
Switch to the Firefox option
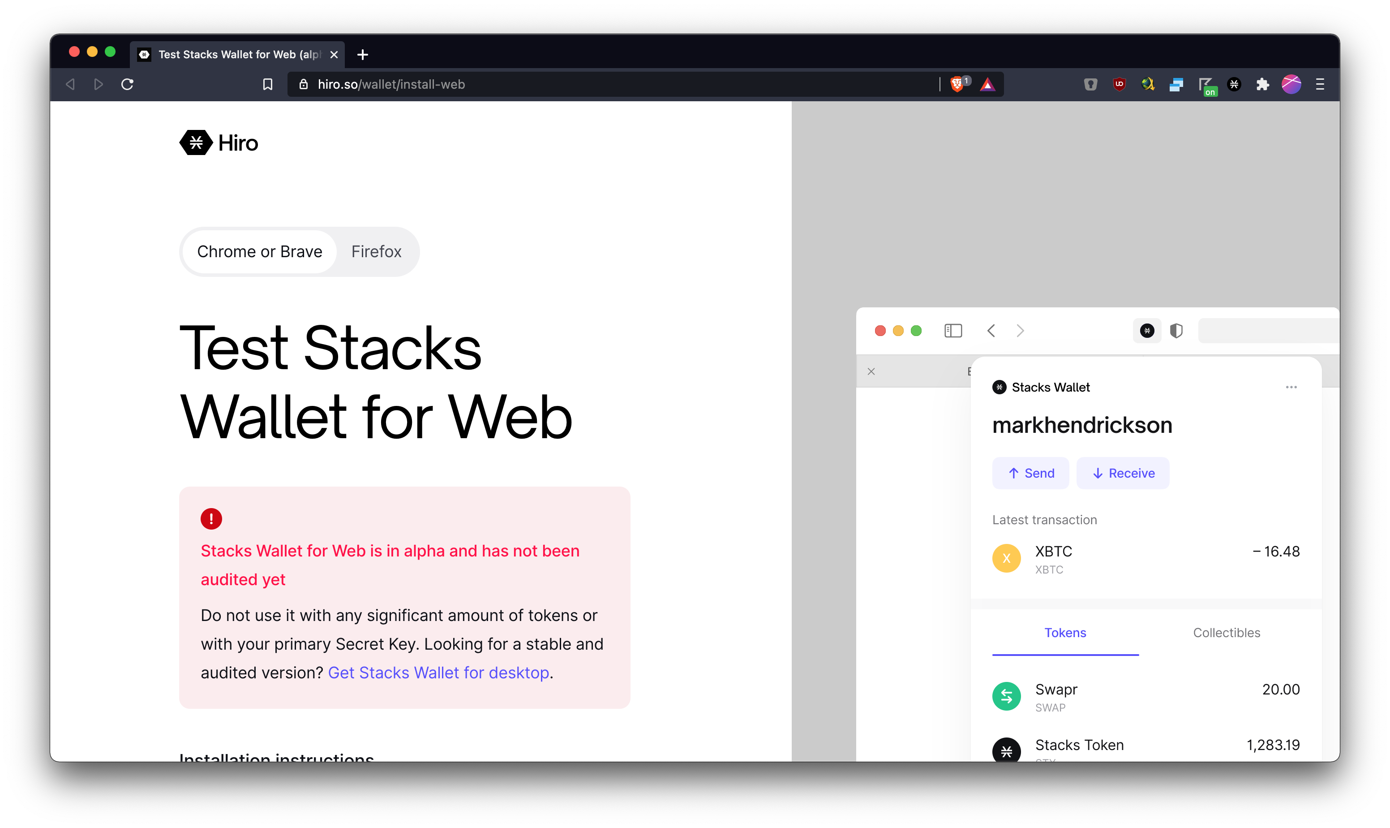[376, 252]
